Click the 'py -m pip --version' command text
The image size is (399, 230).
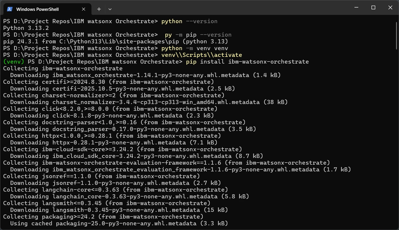(x=198, y=35)
